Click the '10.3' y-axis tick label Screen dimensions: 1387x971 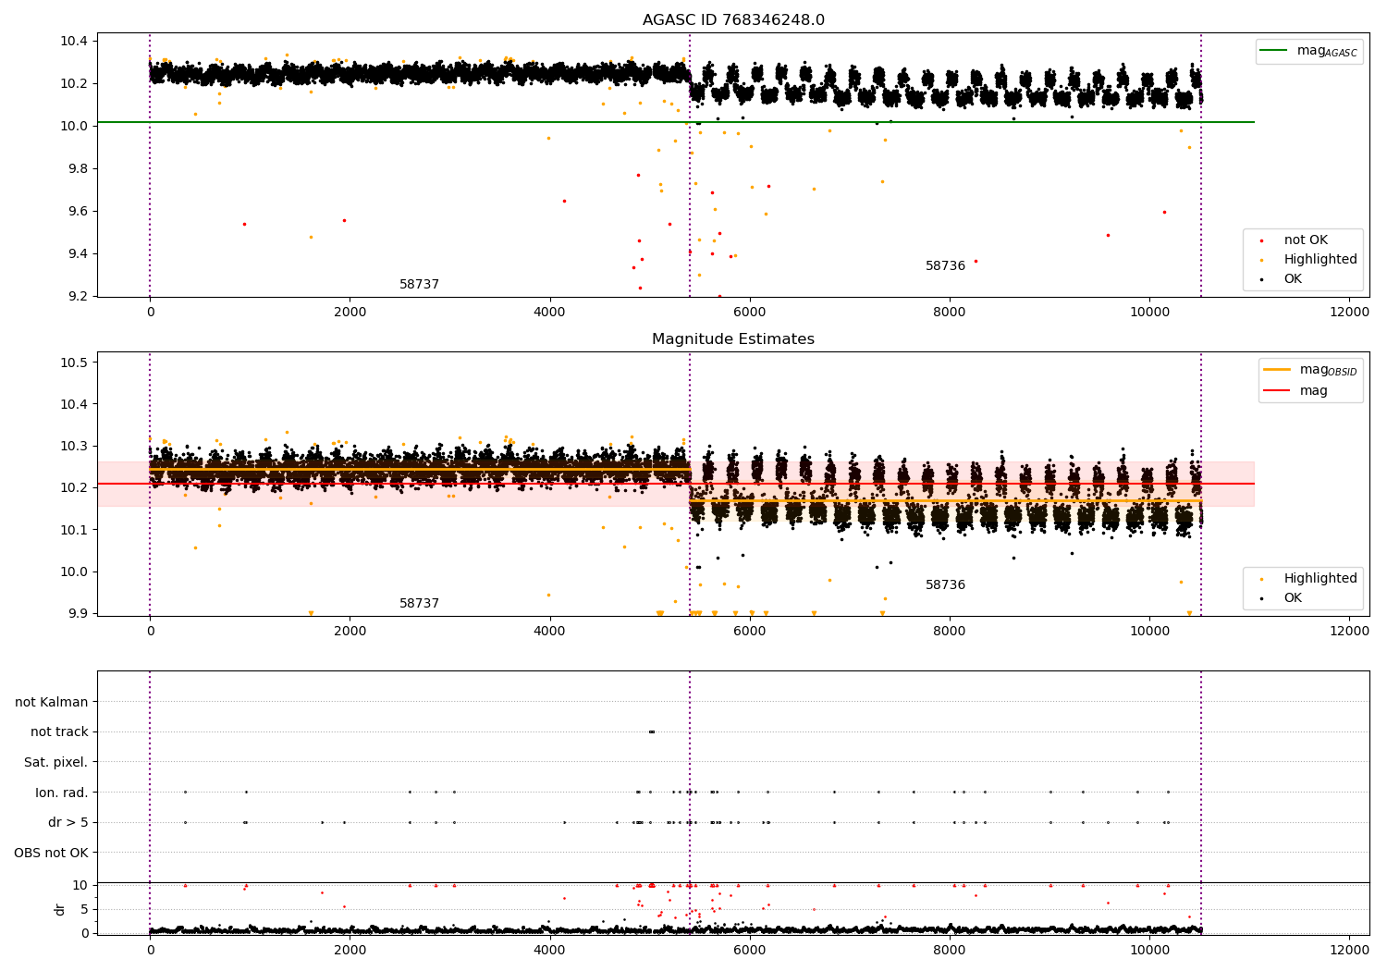coord(74,446)
